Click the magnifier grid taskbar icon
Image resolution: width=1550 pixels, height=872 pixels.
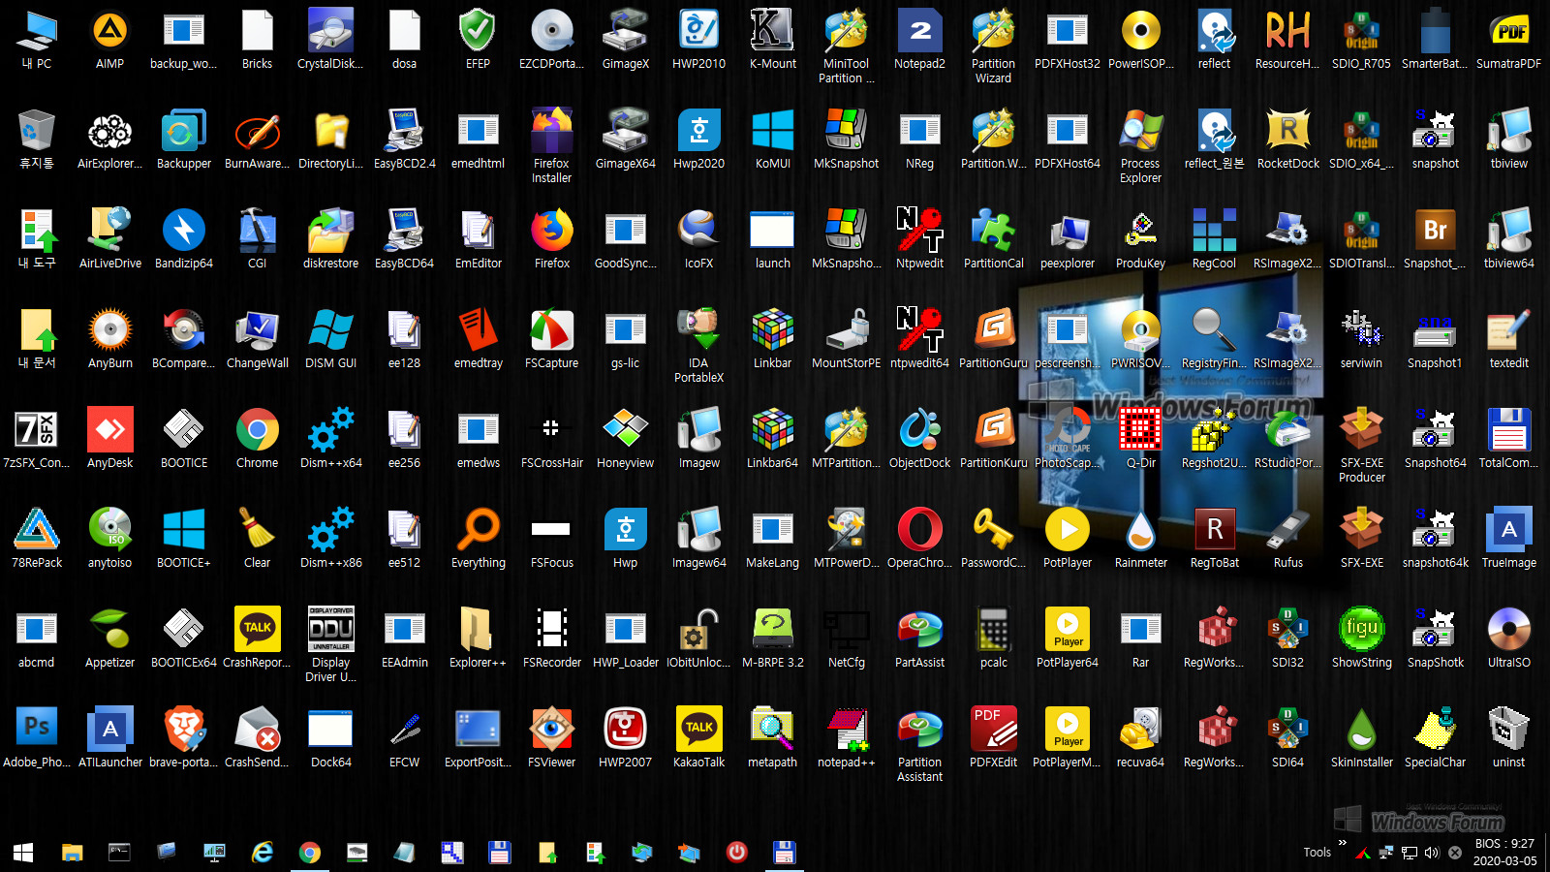tap(452, 852)
